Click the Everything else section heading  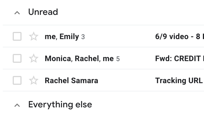point(60,105)
